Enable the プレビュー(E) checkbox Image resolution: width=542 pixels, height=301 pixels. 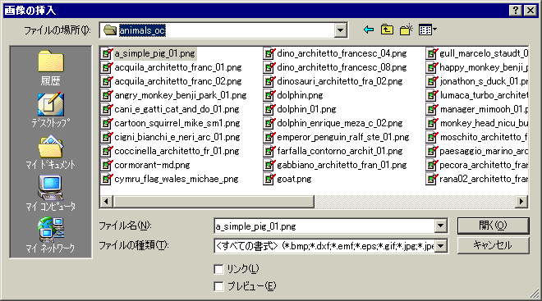pos(218,286)
